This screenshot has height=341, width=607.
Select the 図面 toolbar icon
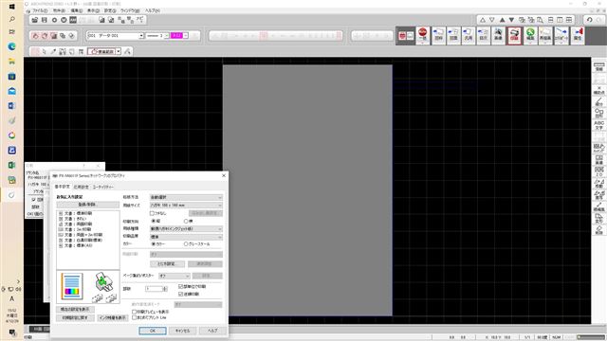(453, 35)
